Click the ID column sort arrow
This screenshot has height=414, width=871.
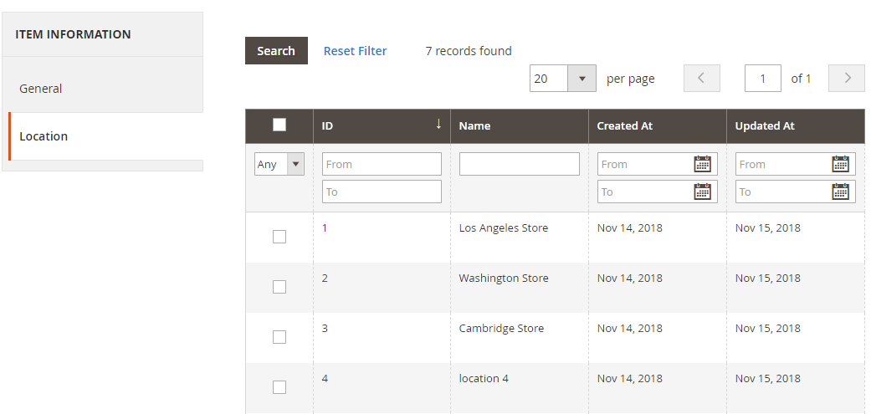(438, 125)
